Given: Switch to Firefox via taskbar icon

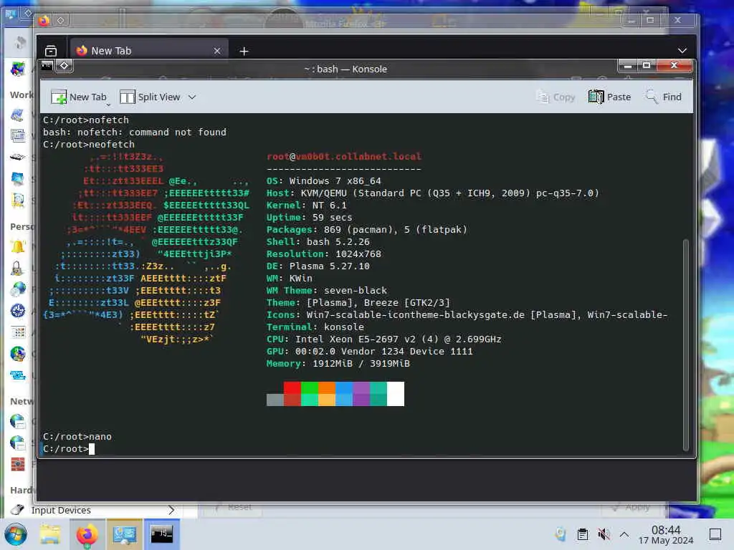Looking at the screenshot, I should pos(87,534).
